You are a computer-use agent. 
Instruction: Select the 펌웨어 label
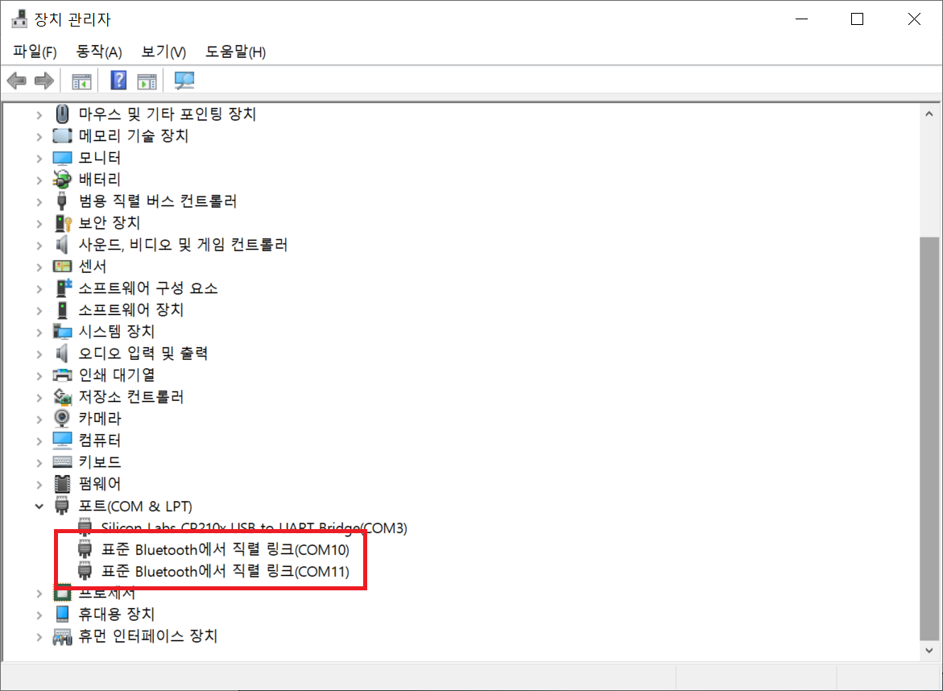tap(100, 483)
